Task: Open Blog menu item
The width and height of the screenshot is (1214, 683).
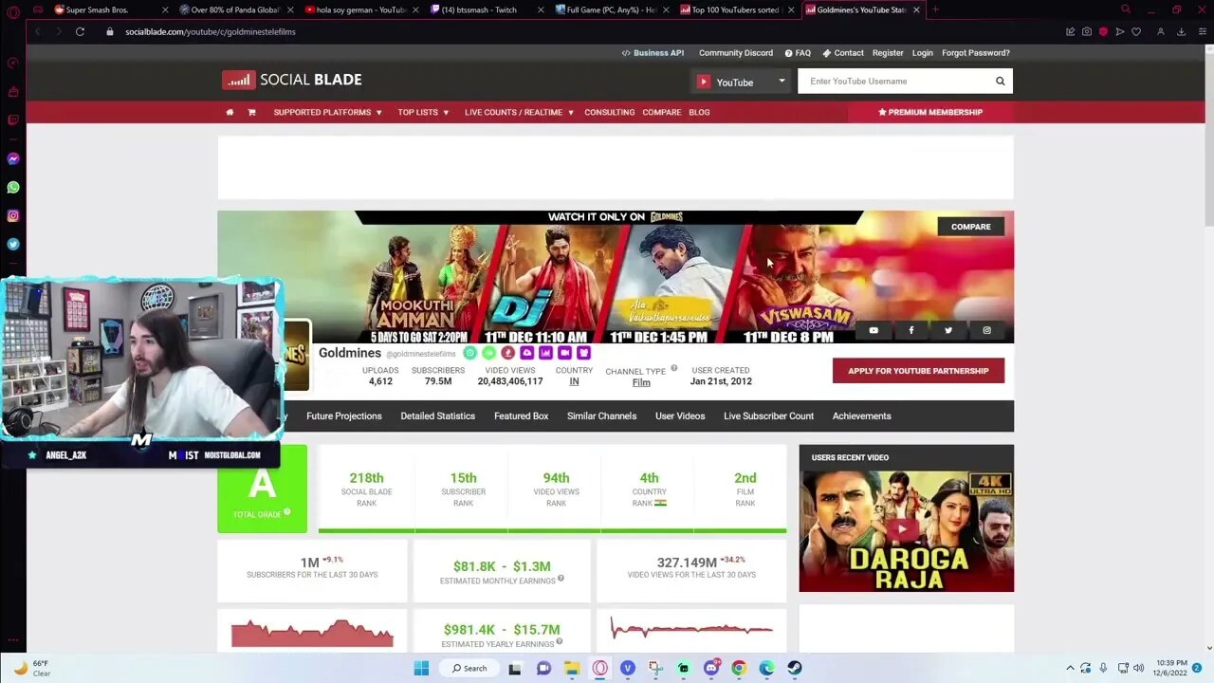Action: pos(699,112)
